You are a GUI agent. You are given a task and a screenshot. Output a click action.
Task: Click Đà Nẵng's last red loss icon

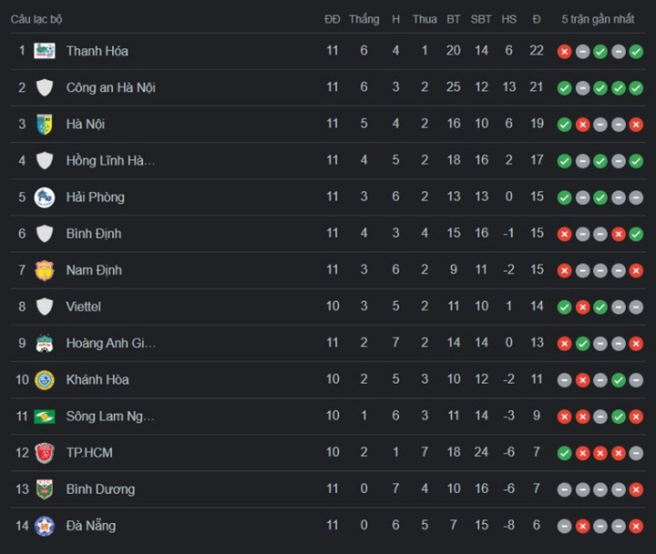tap(636, 526)
